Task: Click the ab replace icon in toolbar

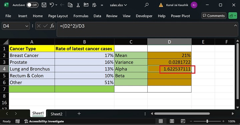Action: tap(94, 5)
